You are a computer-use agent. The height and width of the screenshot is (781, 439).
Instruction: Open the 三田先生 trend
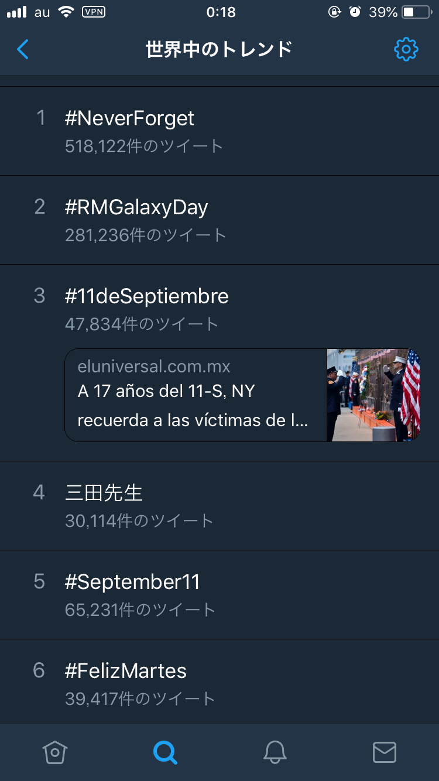[x=104, y=492]
